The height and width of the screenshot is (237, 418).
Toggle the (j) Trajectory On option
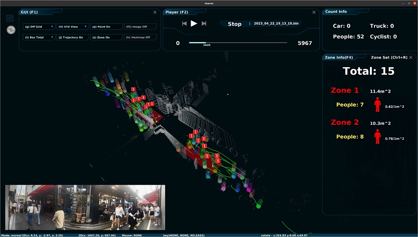(x=72, y=38)
